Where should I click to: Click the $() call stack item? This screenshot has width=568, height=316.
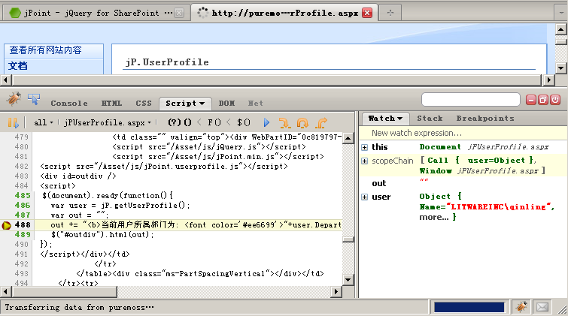point(244,122)
